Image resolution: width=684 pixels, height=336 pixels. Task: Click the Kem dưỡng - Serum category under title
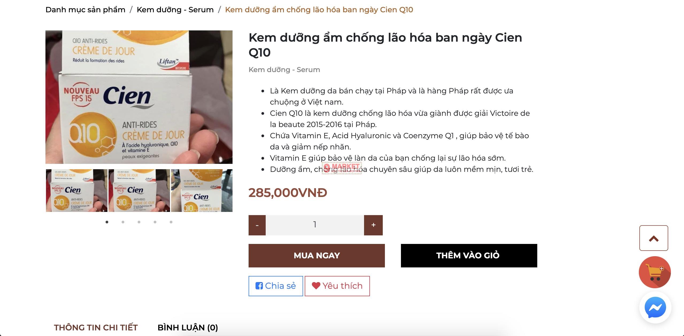point(284,70)
